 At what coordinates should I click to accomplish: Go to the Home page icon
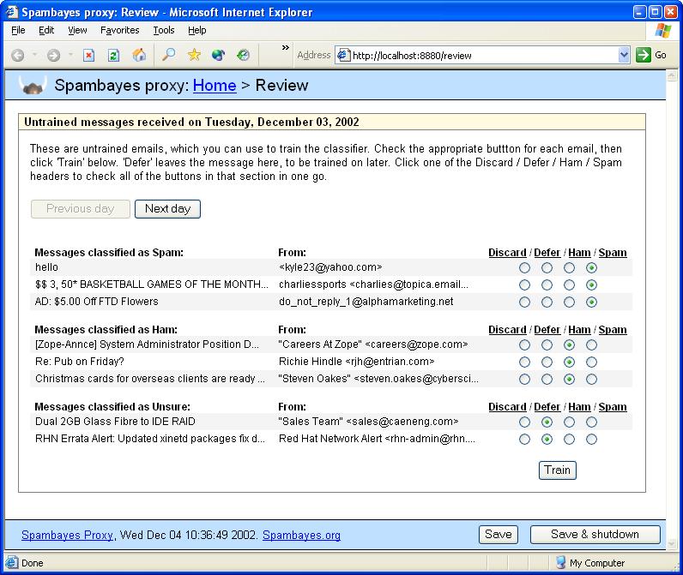pos(139,55)
